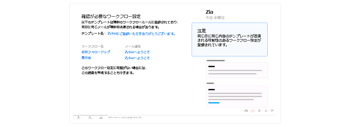Screen dimensions: 353x127
Task: Open template link Zylkerにご登録いただきありがとうございます
Action: coord(141,34)
